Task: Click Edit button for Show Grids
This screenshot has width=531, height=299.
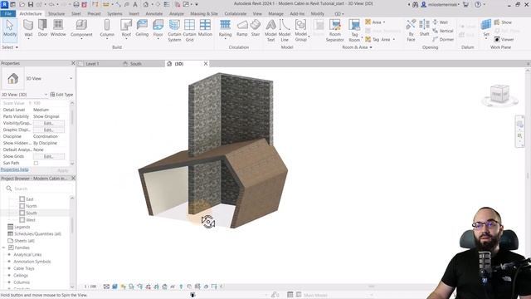Action: [x=49, y=156]
